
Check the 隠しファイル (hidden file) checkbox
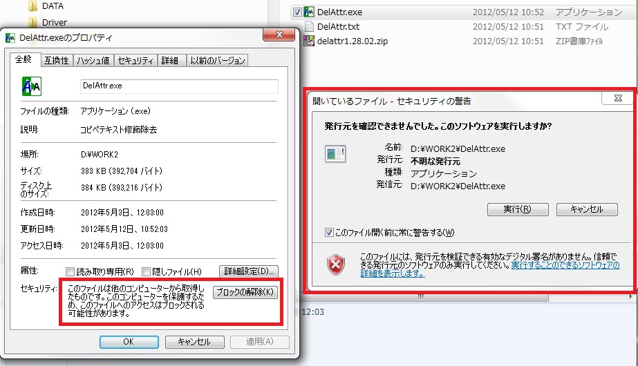coord(147,271)
